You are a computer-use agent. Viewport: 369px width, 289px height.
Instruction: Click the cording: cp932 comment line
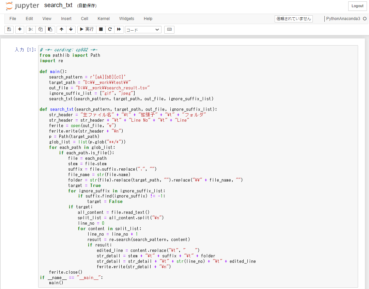coord(68,50)
